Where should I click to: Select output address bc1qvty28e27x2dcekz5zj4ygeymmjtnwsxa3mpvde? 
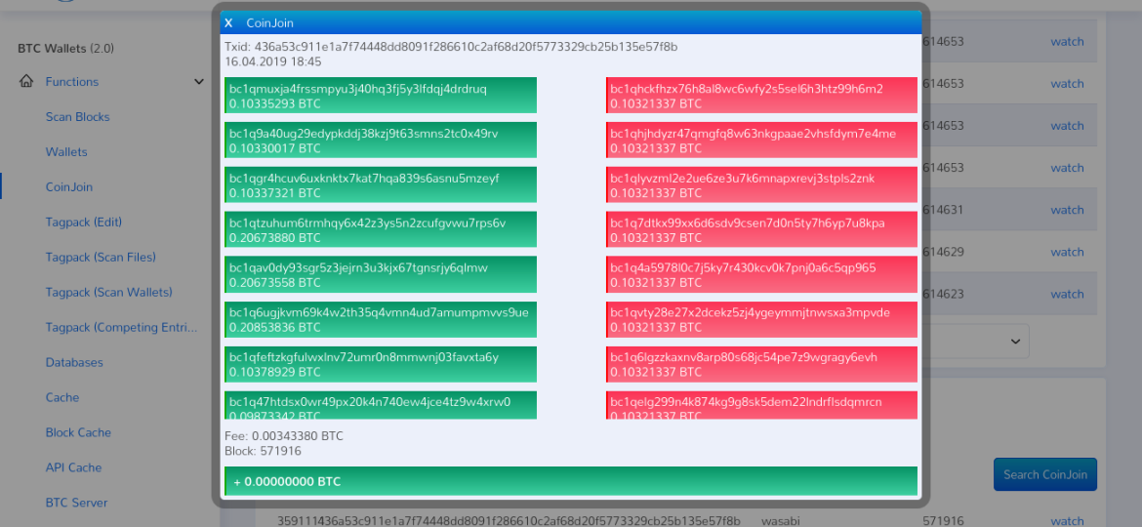[761, 319]
